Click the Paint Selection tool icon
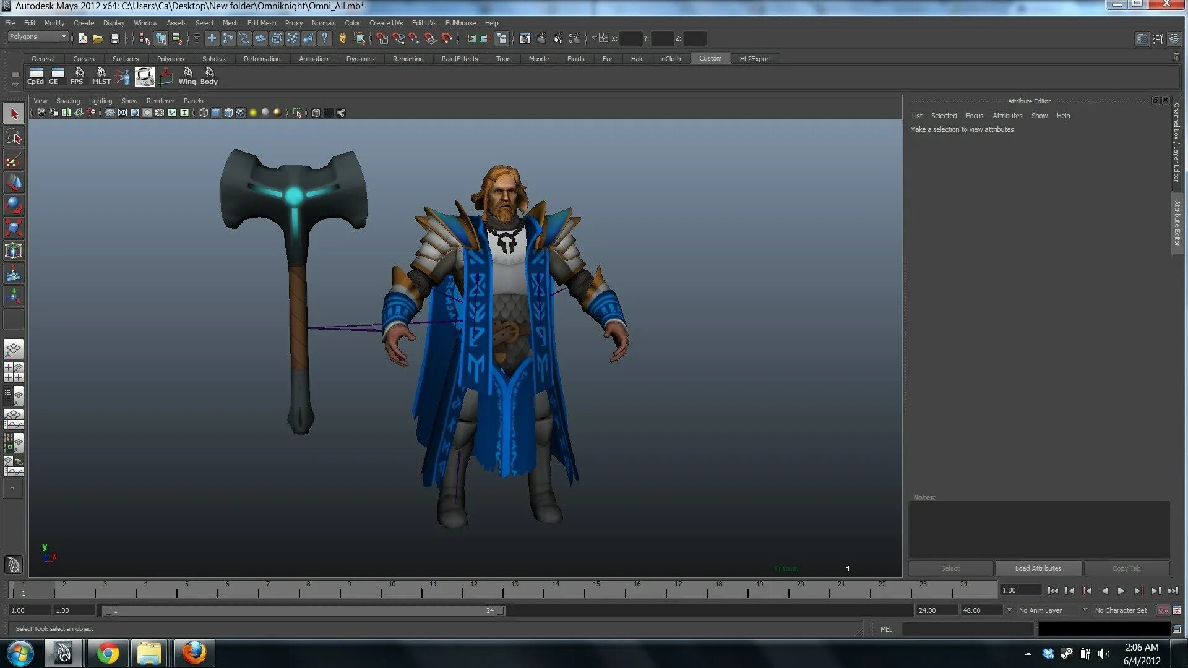 (14, 160)
